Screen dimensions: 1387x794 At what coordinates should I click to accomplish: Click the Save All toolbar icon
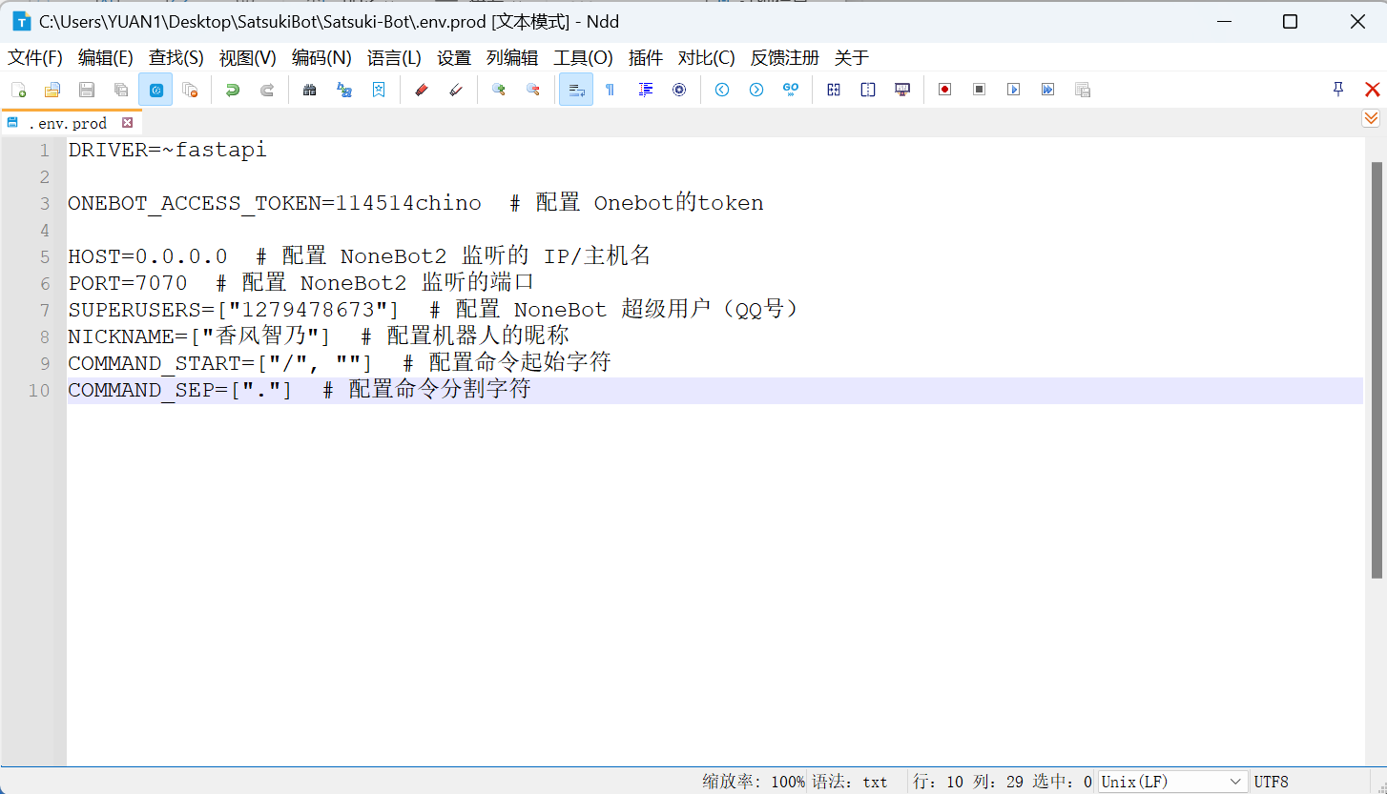(121, 90)
